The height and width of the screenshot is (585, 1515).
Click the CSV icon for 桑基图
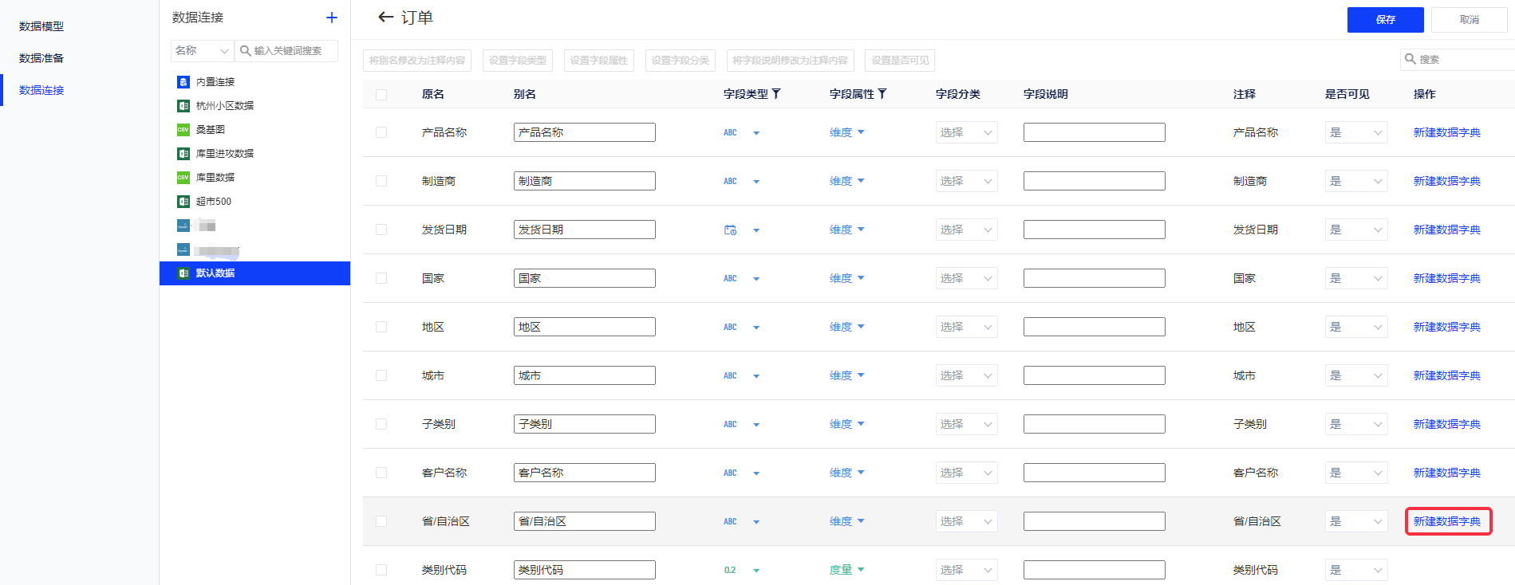point(183,129)
